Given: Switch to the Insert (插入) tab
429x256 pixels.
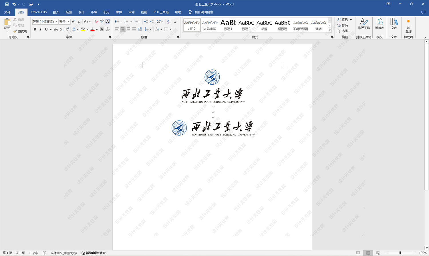Looking at the screenshot, I should [56, 12].
